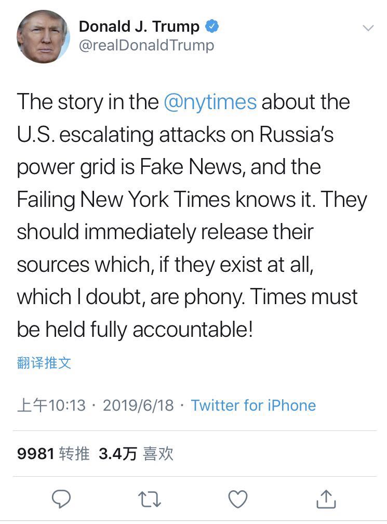Tap the retweet arrows icon
387x524 pixels.
(150, 499)
